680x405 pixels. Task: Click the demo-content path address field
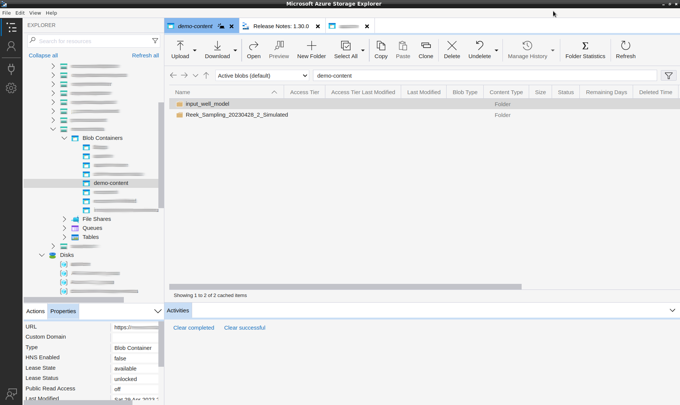(485, 76)
